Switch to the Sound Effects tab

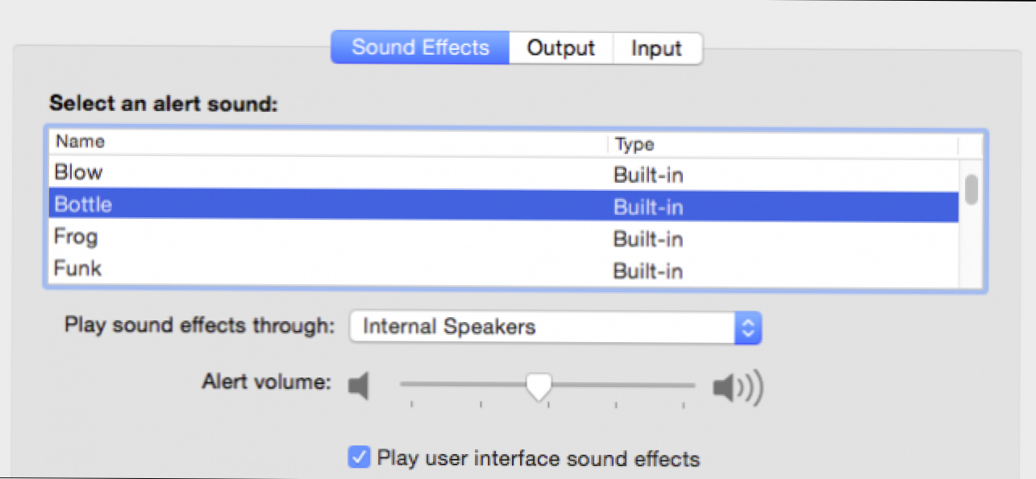[x=420, y=47]
